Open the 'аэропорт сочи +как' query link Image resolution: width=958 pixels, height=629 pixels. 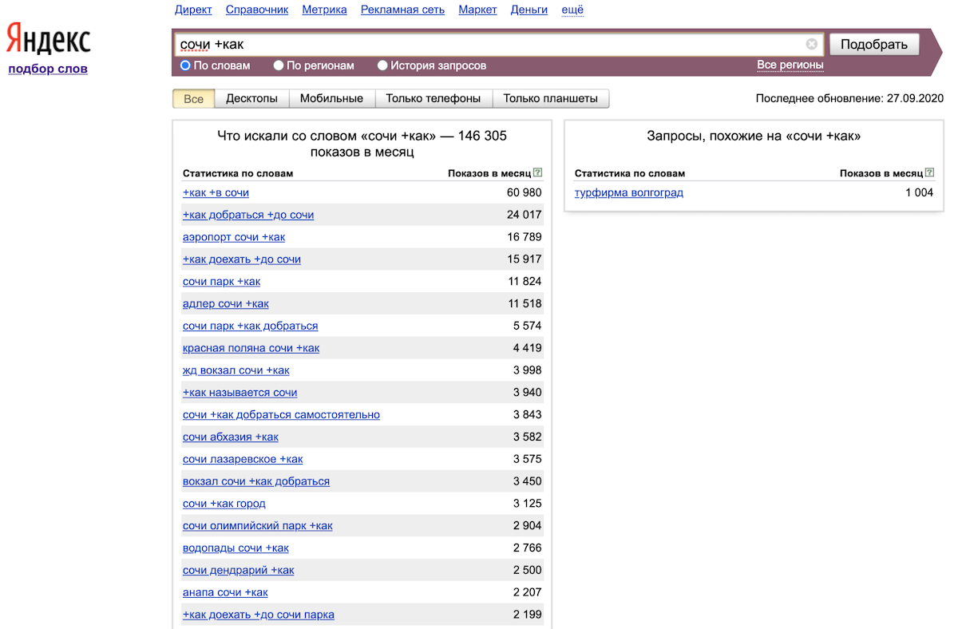coord(234,237)
